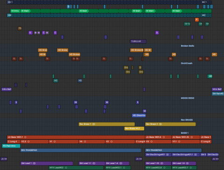Select the NYX Lead#02.1 region
This screenshot has height=170, width=224.
coord(118,168)
